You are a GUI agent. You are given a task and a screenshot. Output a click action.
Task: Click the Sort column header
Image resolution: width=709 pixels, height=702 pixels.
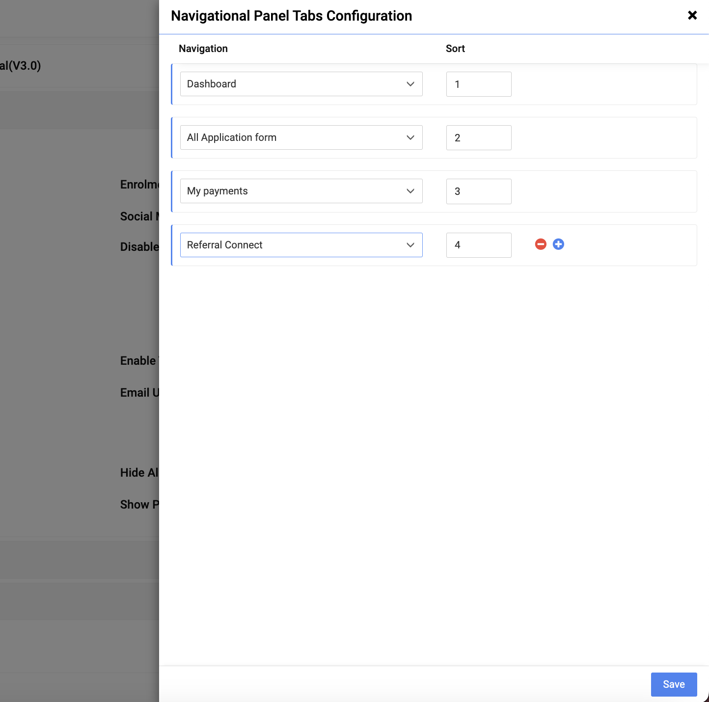pos(455,49)
